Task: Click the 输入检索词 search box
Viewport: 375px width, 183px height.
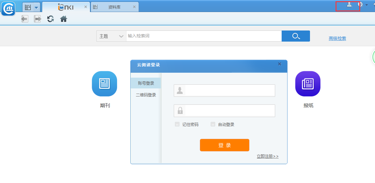Action: click(204, 36)
